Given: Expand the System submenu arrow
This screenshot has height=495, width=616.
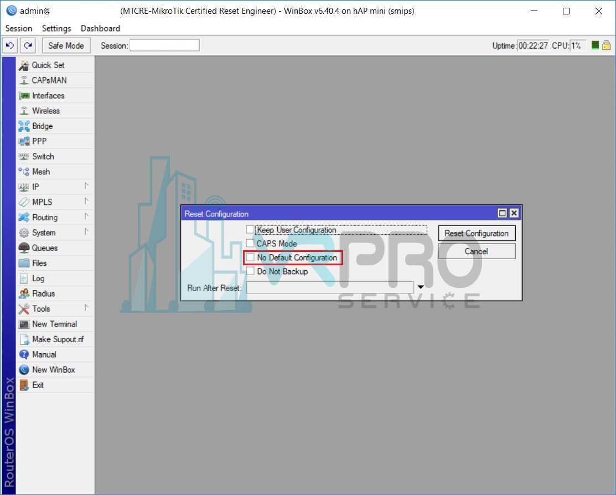Looking at the screenshot, I should pyautogui.click(x=86, y=232).
